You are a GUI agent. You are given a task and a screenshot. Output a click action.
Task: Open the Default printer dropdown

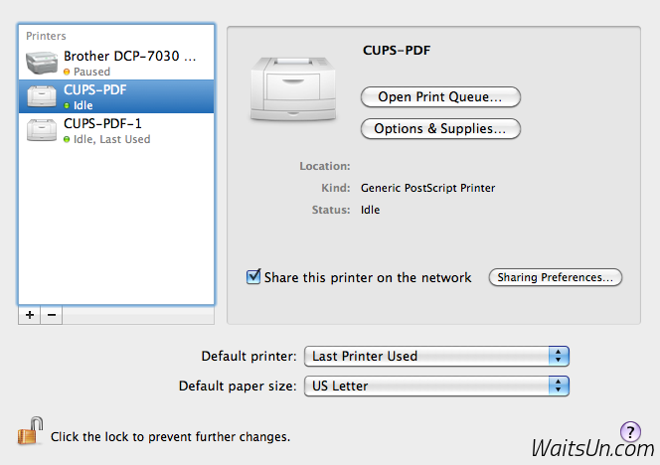[435, 356]
